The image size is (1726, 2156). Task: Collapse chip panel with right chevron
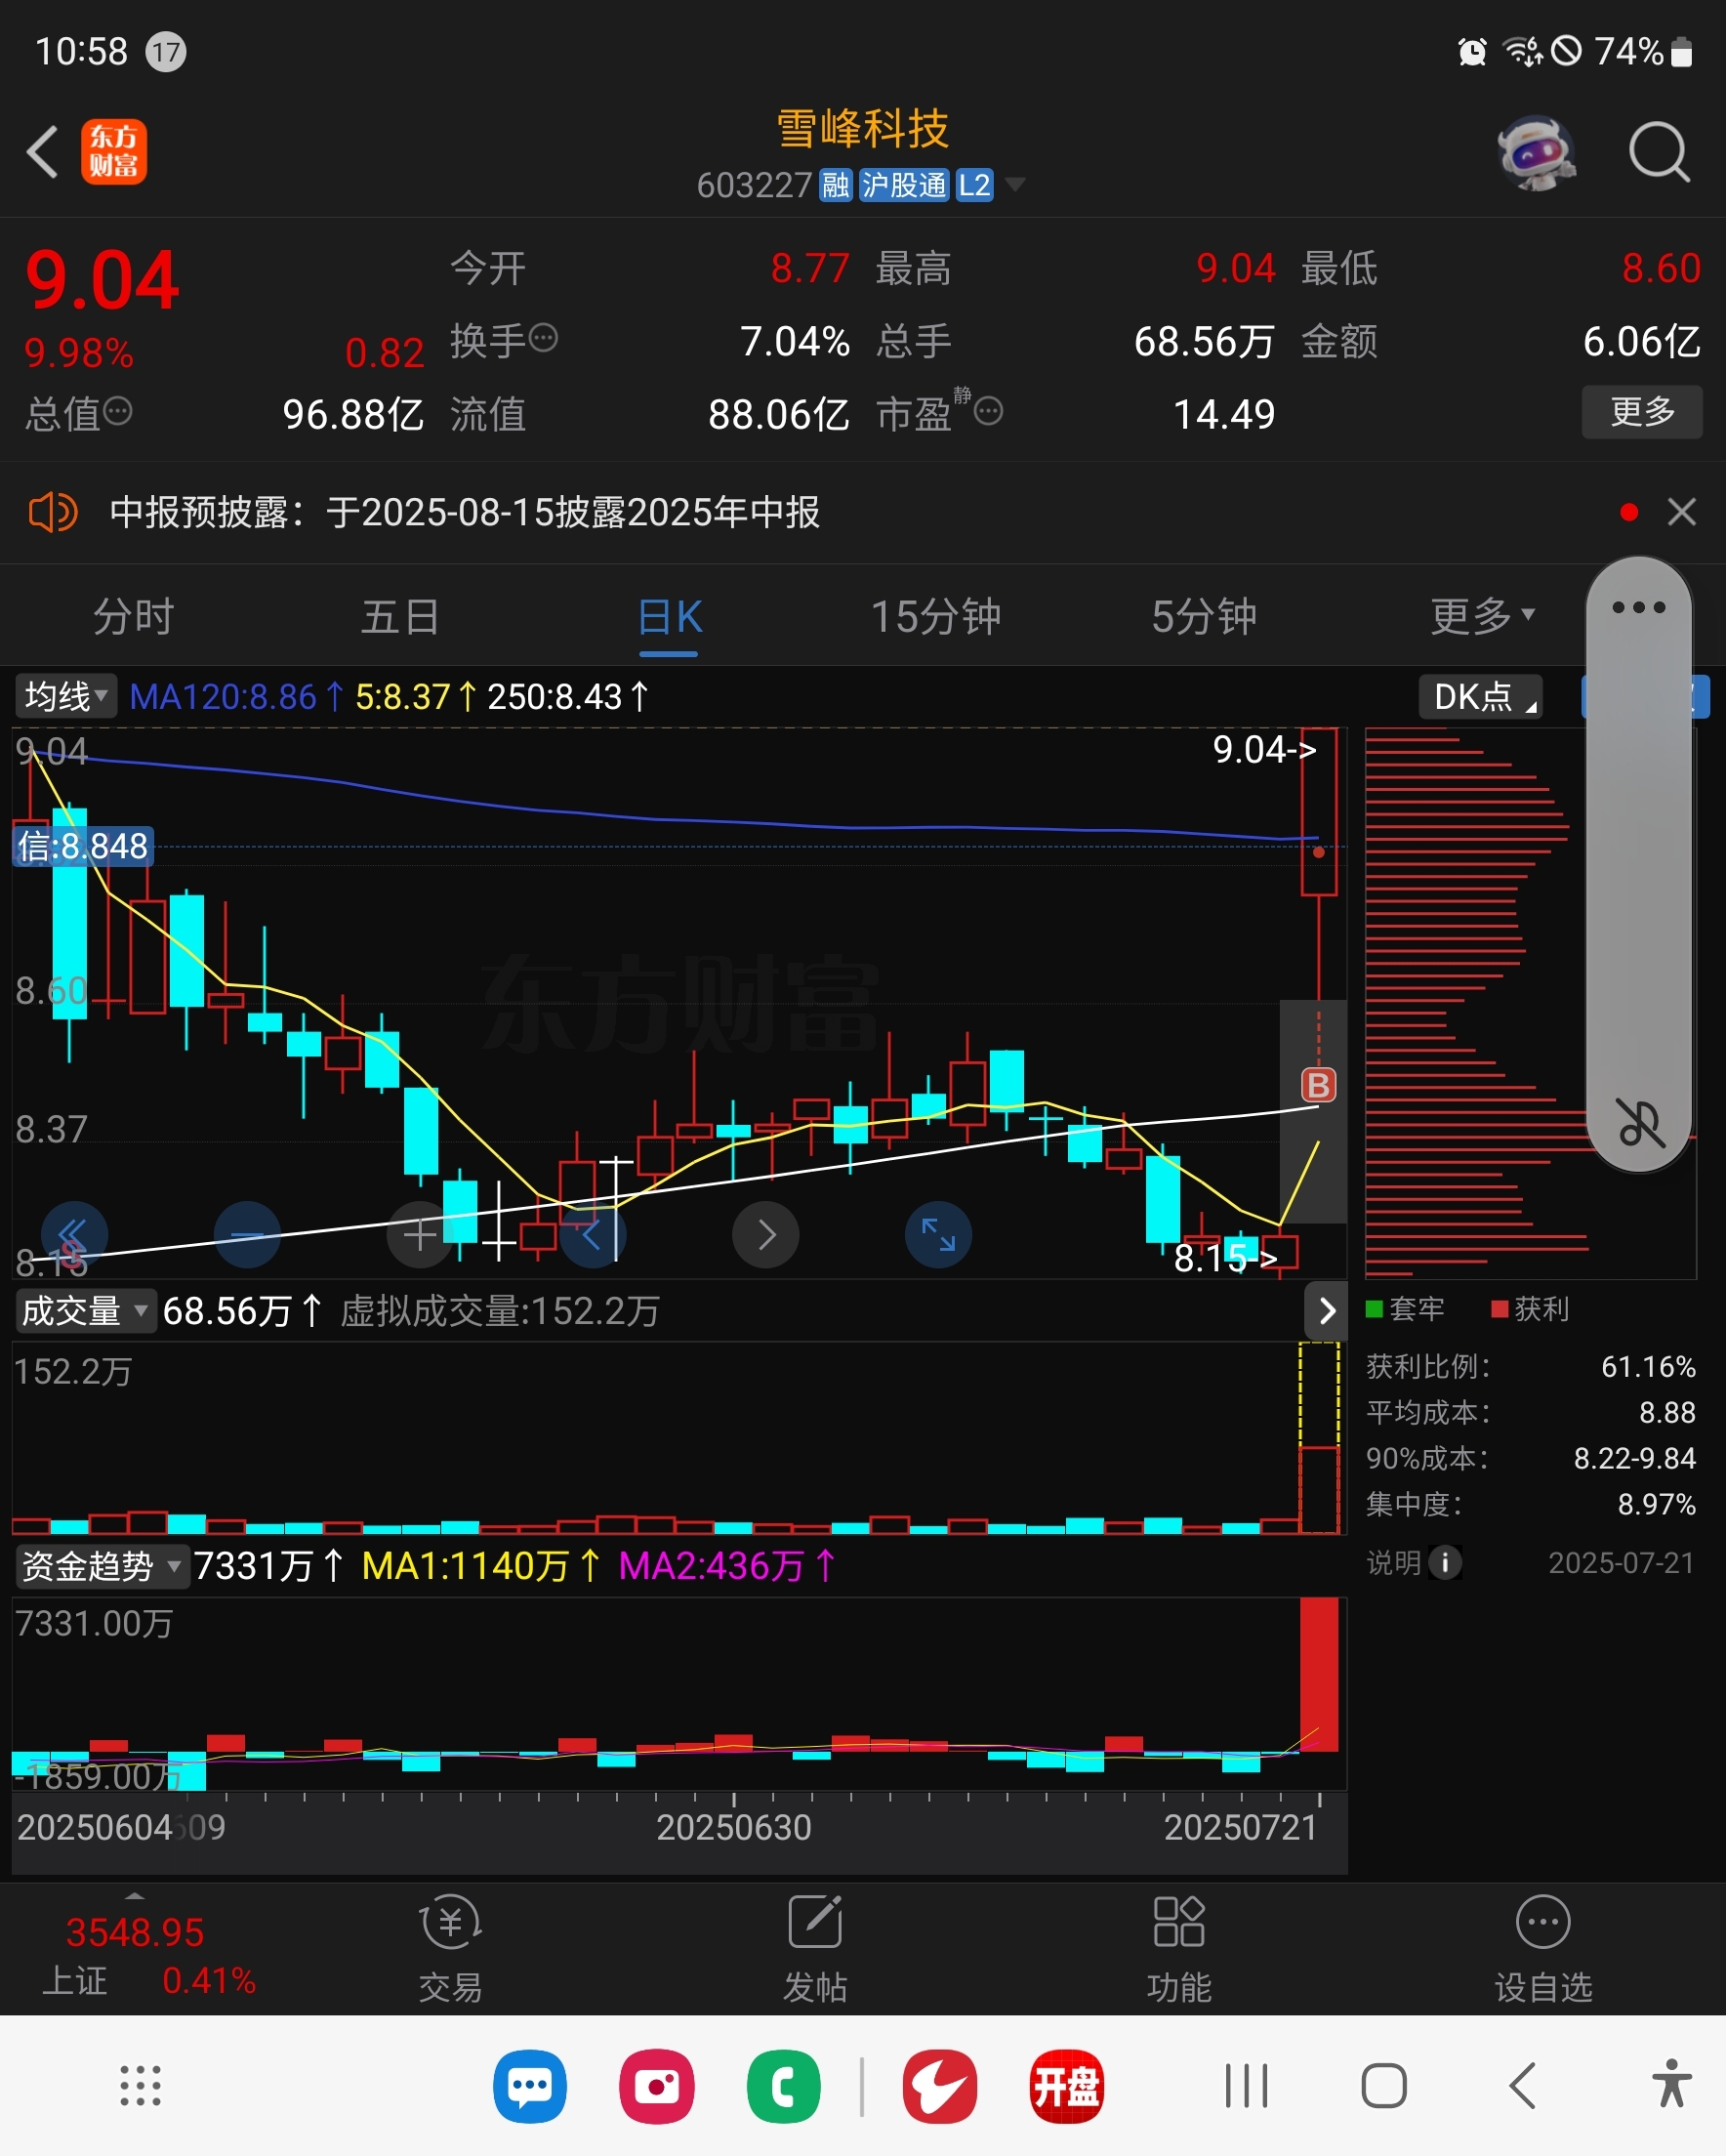pos(1326,1310)
